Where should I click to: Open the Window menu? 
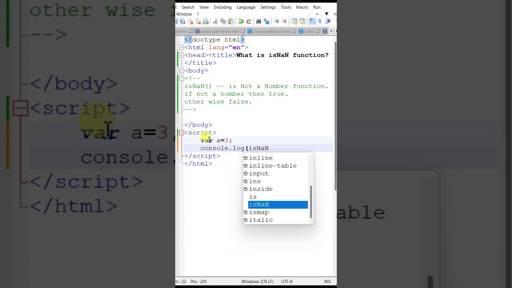pos(184,14)
